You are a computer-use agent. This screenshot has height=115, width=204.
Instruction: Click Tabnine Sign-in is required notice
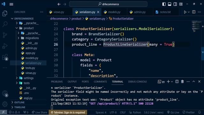pyautogui.click(x=68, y=112)
